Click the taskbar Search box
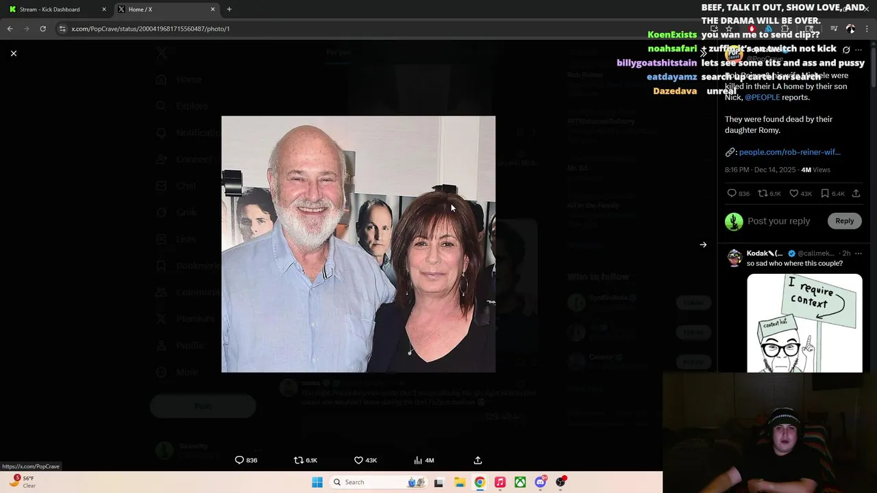Viewport: 877px width, 493px height. click(x=379, y=482)
